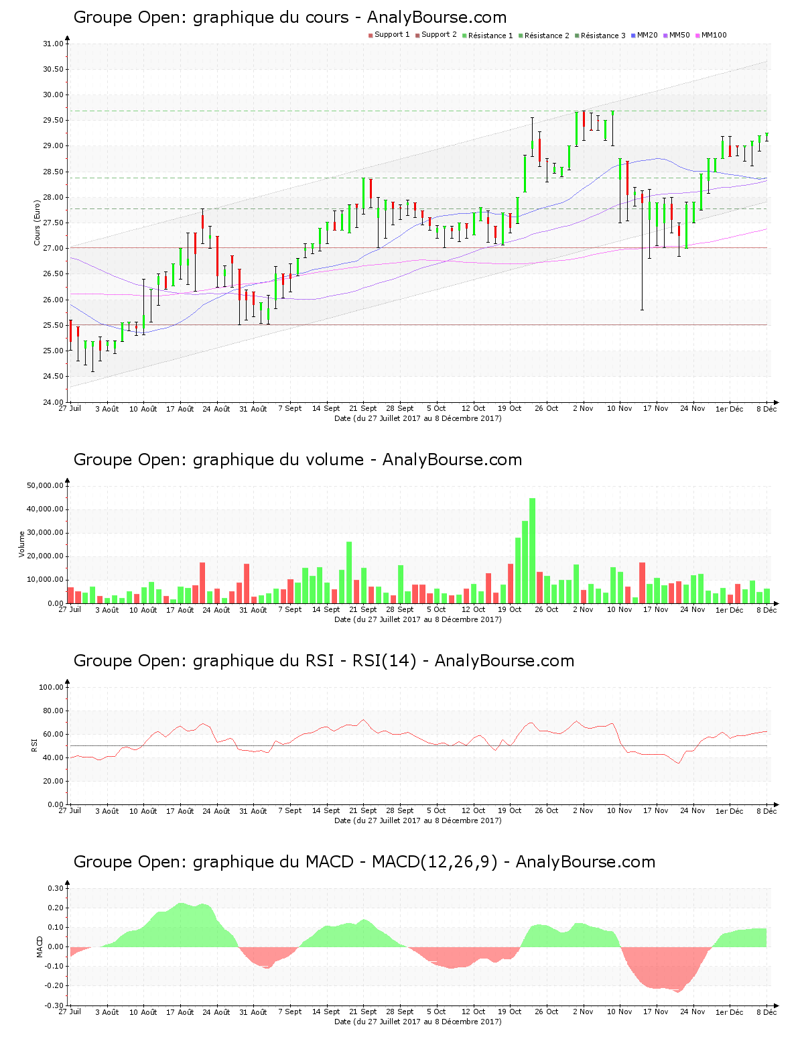The height and width of the screenshot is (1039, 804).
Task: Click the 0.30 value on MACD axis
Action: coord(56,889)
